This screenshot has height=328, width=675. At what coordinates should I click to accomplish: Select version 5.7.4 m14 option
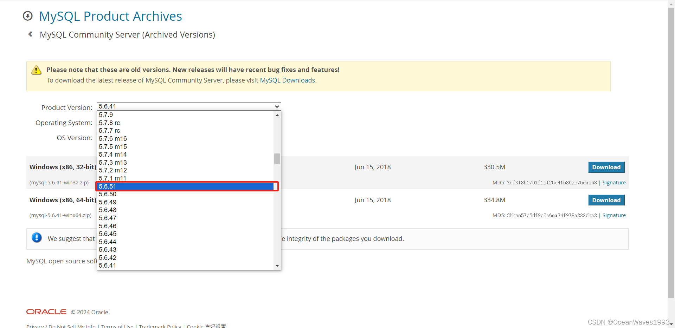click(185, 155)
